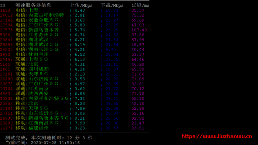
Task: Click the 当前时间 timestamp line
Action: 42,142
